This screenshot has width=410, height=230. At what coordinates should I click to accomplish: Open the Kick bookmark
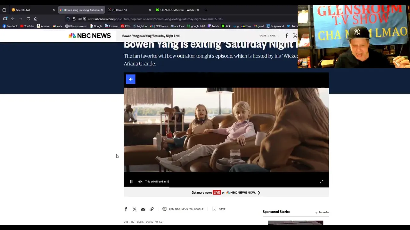[x=226, y=26]
